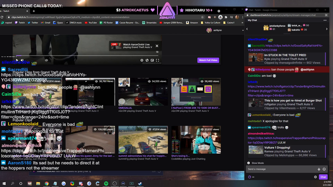
Task: Click the ikilledyone username in chat
Action: pos(262,70)
